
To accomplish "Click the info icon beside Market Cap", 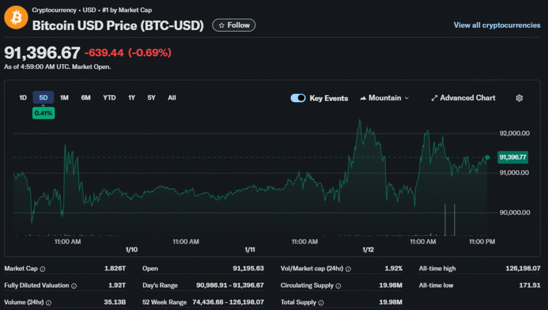I will 43,269.
